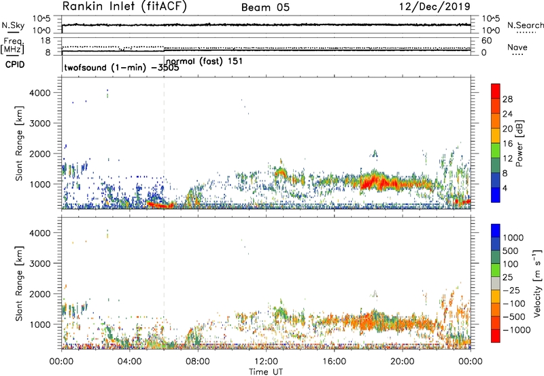This screenshot has width=544, height=376.
Task: Click the '60' tick on the Nave axis
Action: pos(486,41)
